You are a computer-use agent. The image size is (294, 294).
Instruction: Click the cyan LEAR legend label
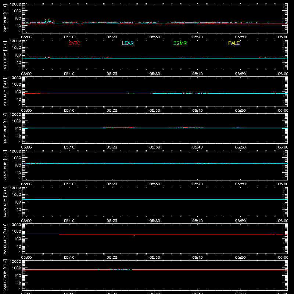point(128,43)
